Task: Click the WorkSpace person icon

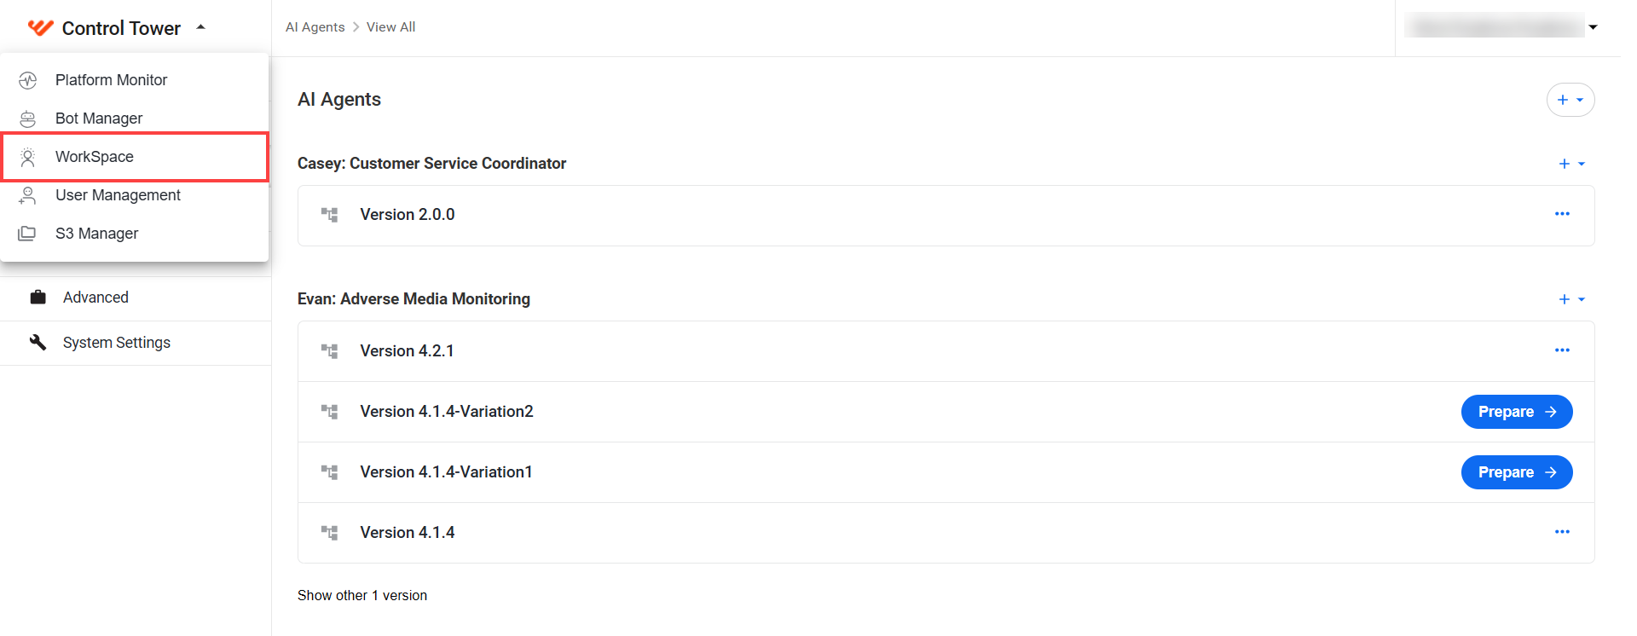Action: 28,157
